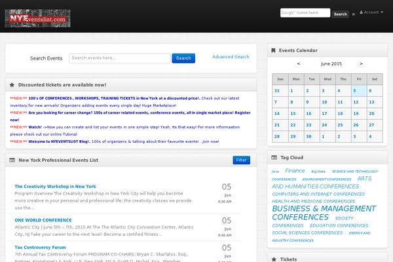Select June 30 in the calendar
Viewport: 393px width, 262px height.
coord(312,136)
